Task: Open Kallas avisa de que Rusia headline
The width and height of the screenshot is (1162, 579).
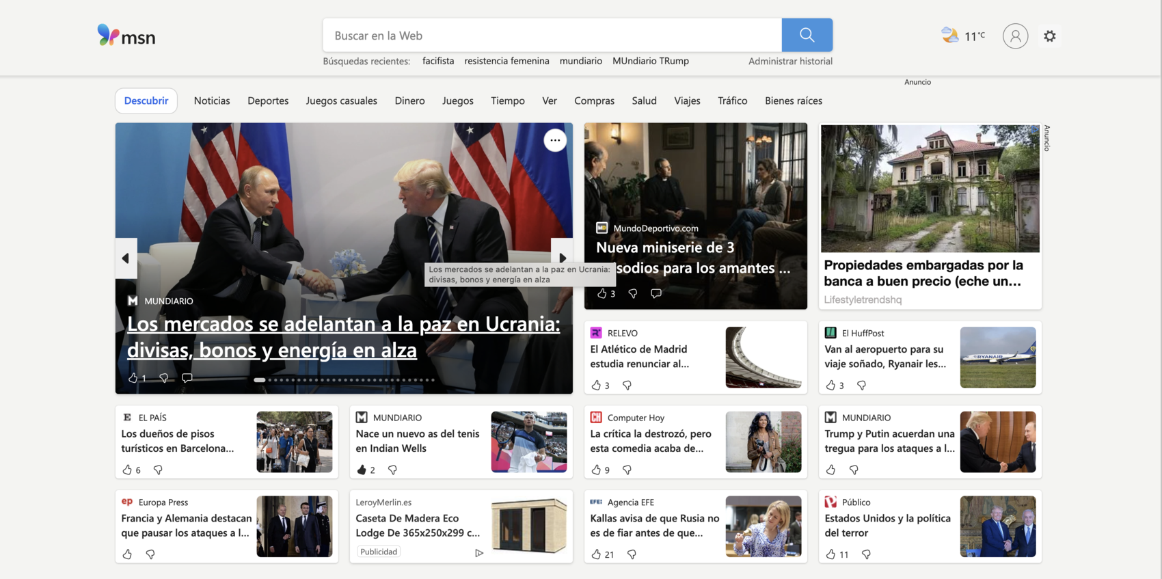Action: (x=655, y=526)
